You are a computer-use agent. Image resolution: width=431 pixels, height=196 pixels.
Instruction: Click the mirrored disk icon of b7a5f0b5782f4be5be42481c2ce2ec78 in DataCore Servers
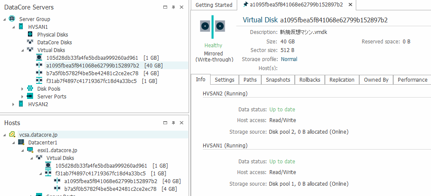(39, 73)
